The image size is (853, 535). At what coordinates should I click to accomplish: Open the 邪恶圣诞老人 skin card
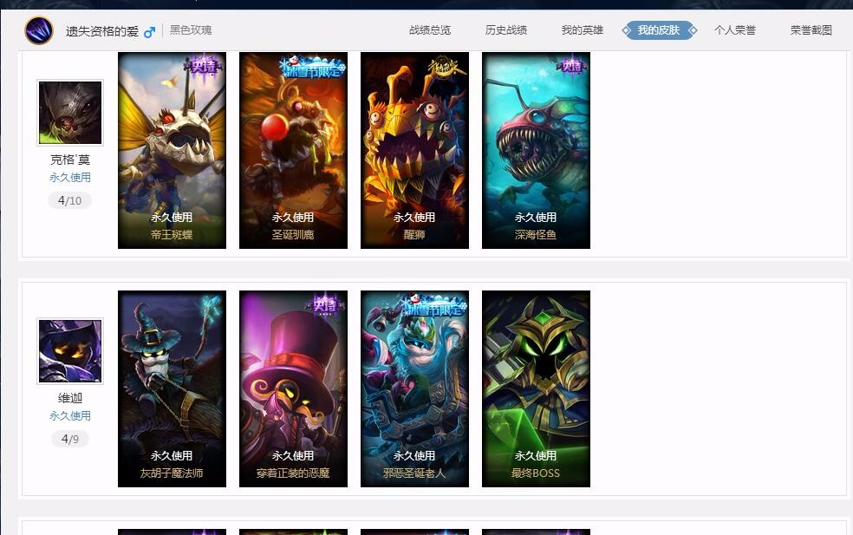414,388
